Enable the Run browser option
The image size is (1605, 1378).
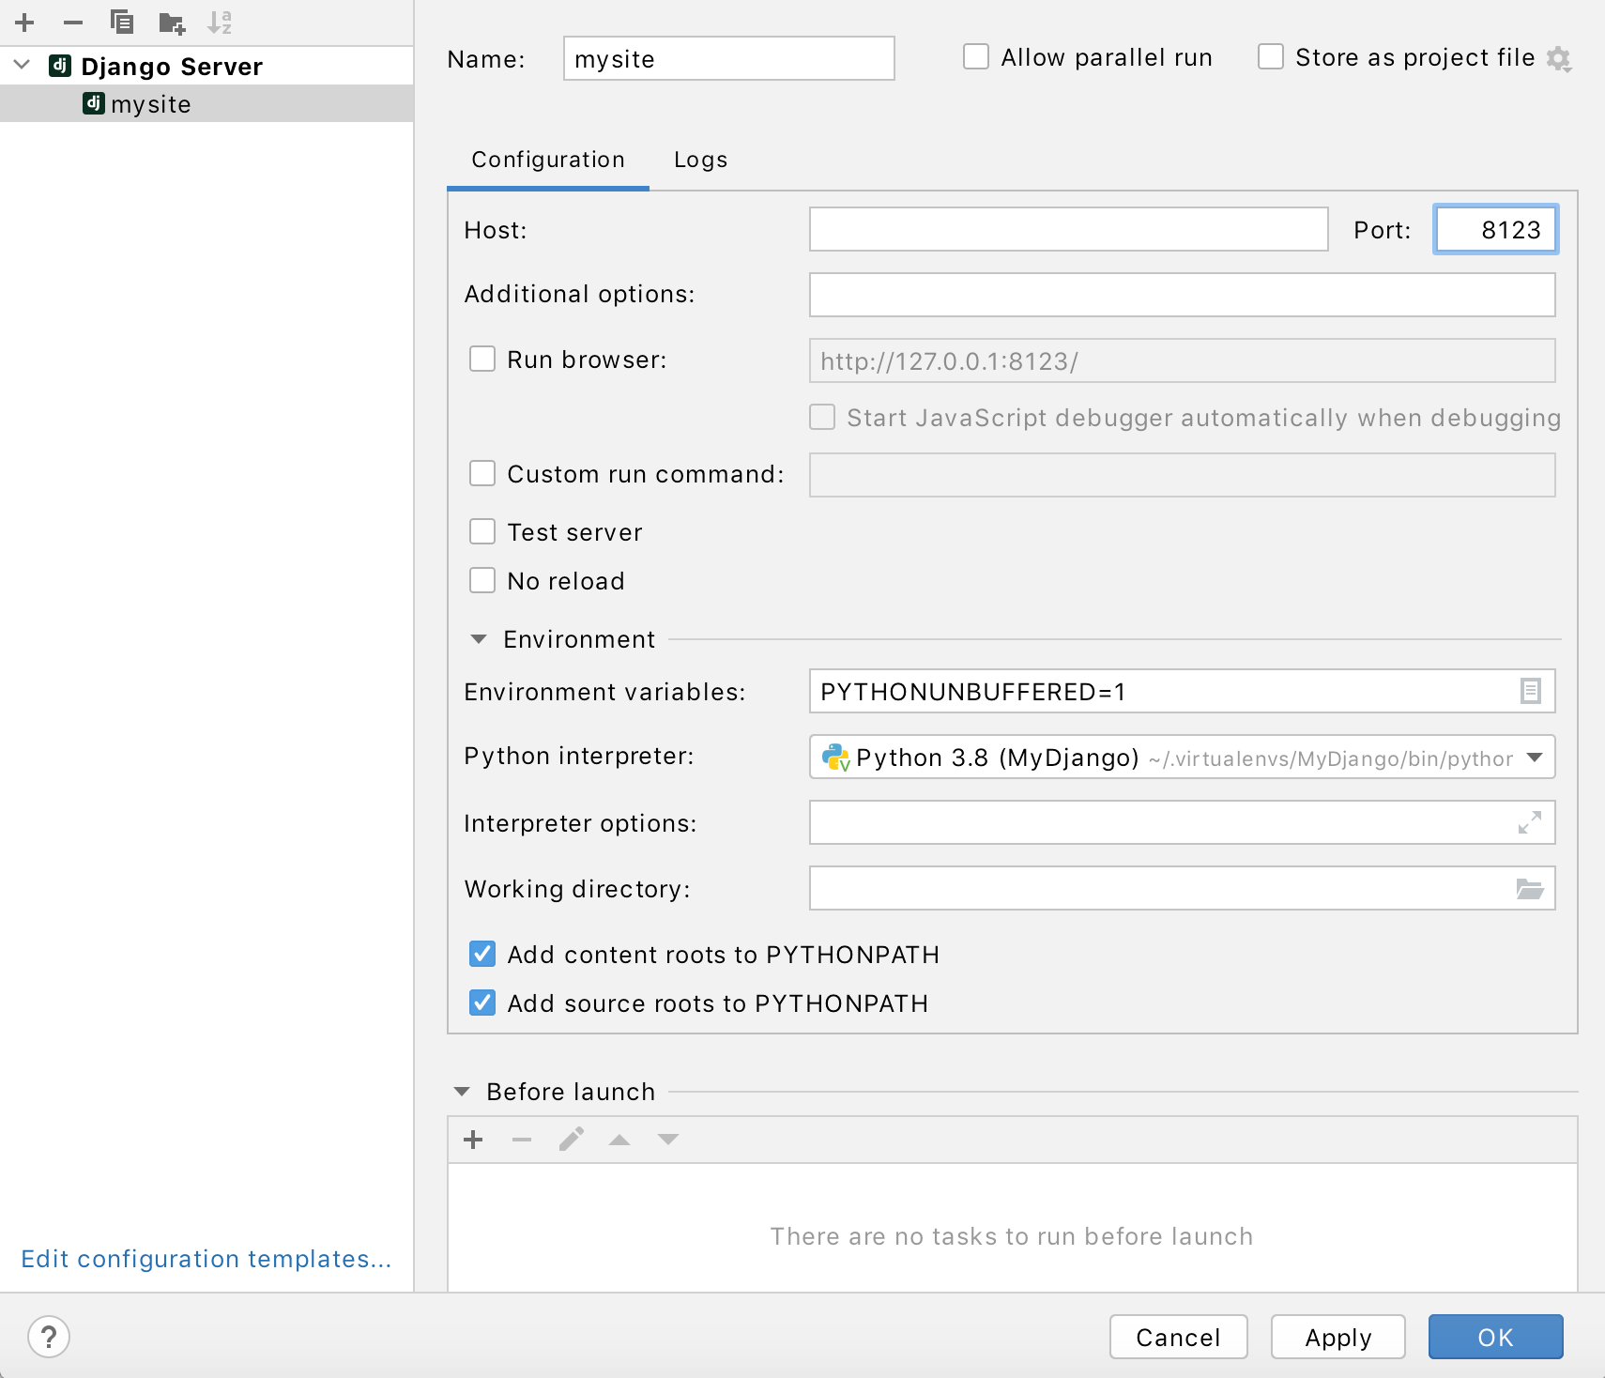point(482,359)
